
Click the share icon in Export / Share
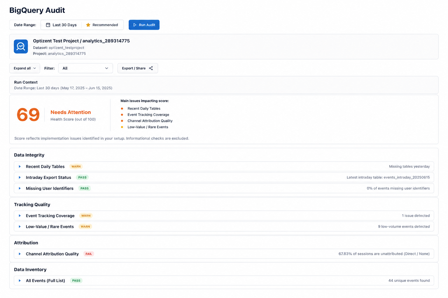151,68
